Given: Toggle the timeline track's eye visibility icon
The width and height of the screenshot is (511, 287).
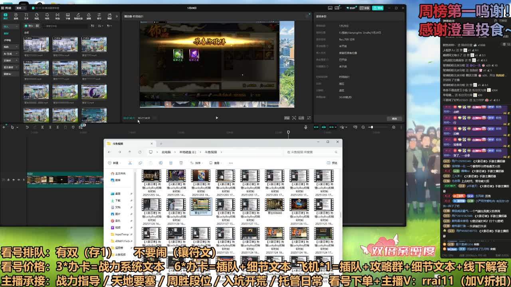Looking at the screenshot, I should 13,180.
